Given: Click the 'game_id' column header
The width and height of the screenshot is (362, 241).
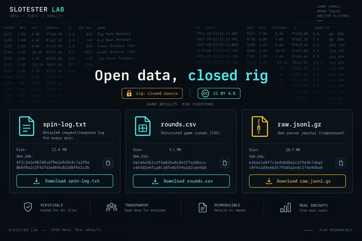Looking at the screenshot, I should [322, 28].
